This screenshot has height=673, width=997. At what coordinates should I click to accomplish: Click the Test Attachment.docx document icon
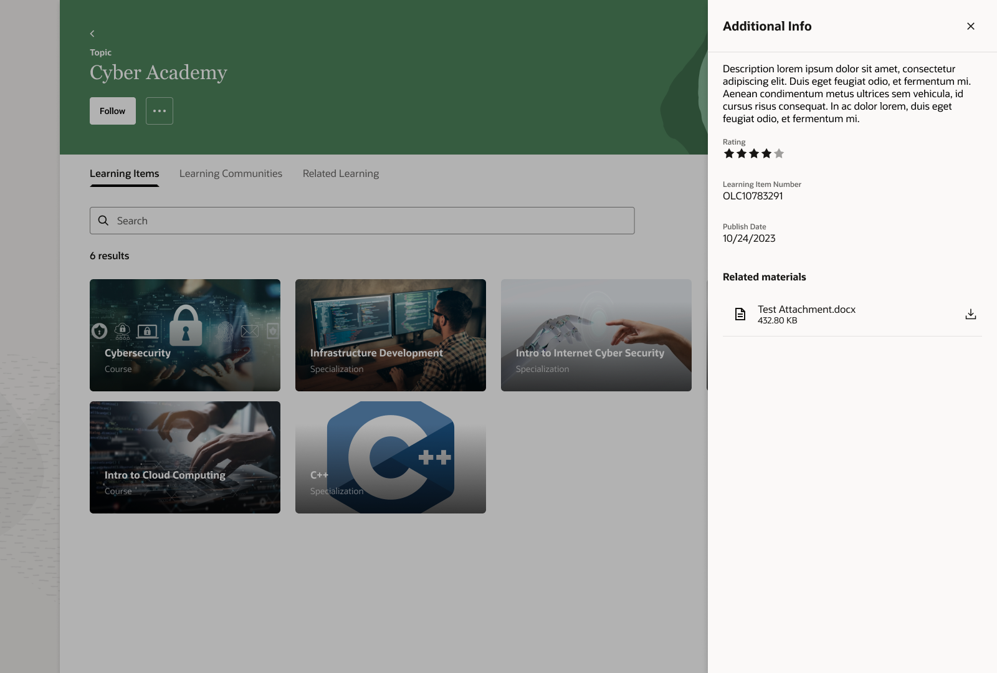[x=740, y=314]
